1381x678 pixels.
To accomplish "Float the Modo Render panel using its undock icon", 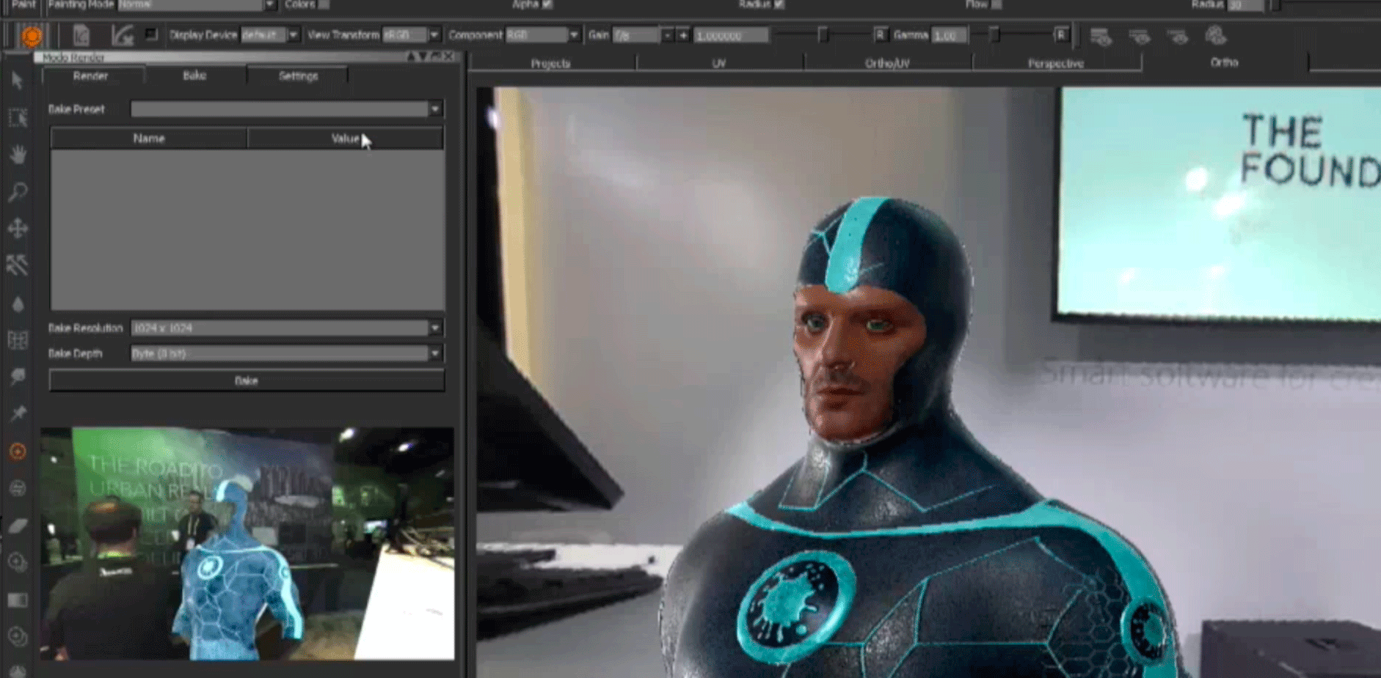I will click(437, 56).
